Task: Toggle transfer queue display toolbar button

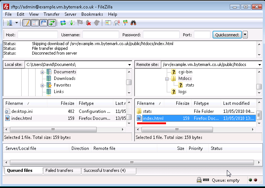Action: point(52,23)
